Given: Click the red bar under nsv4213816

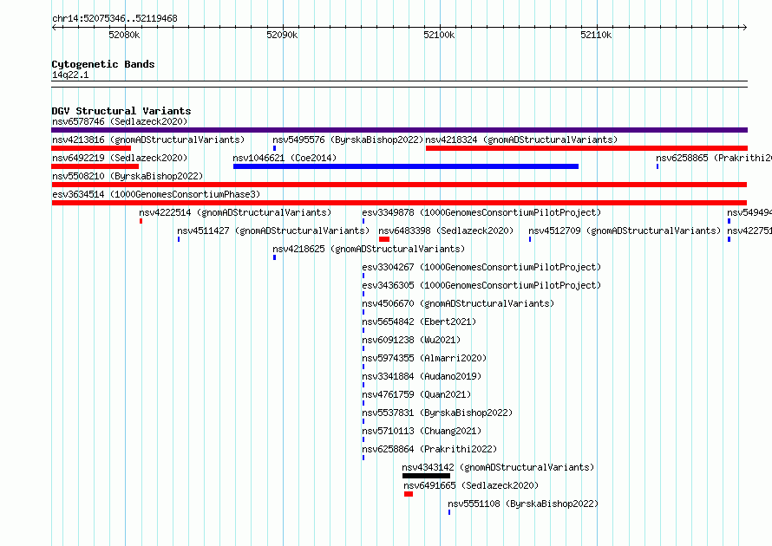Looking at the screenshot, I should coord(91,148).
